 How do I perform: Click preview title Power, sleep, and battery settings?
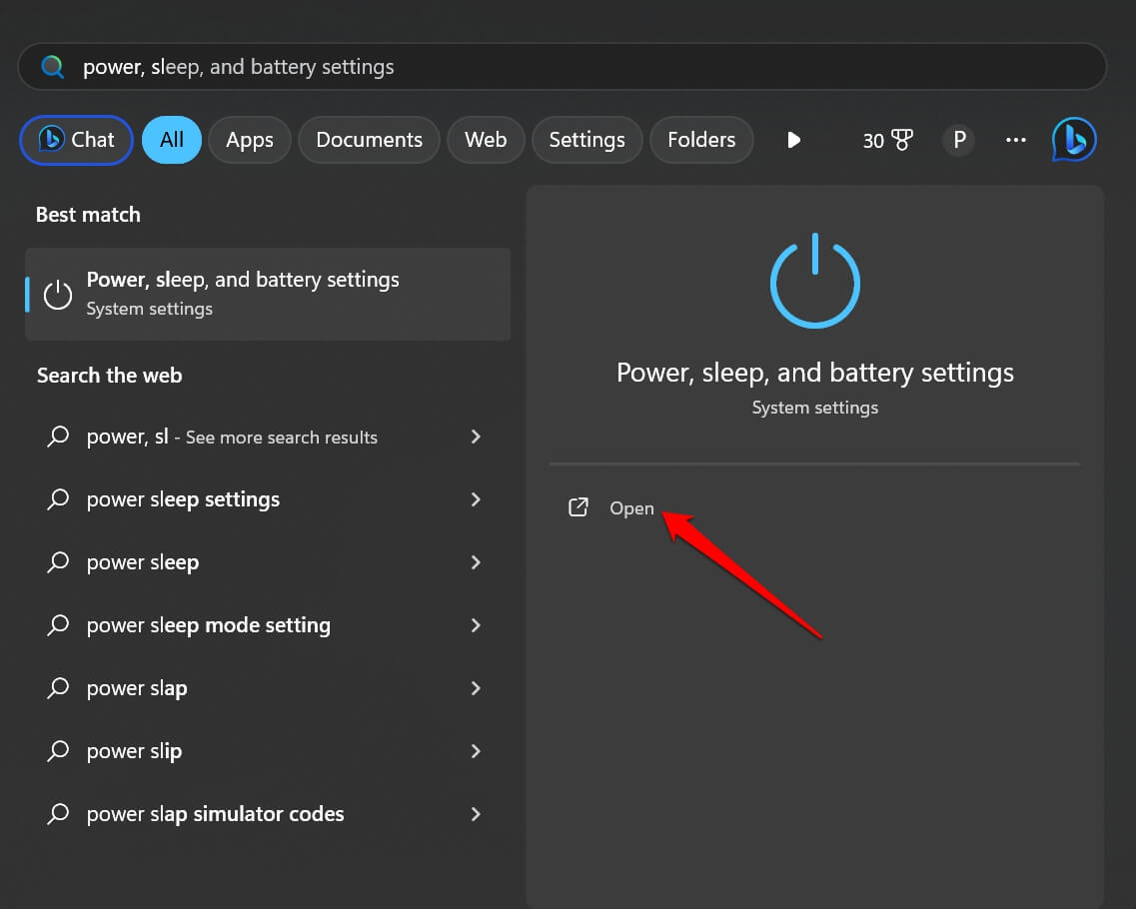point(815,373)
